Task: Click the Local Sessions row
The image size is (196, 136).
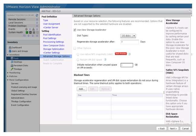Action: pos(23,23)
